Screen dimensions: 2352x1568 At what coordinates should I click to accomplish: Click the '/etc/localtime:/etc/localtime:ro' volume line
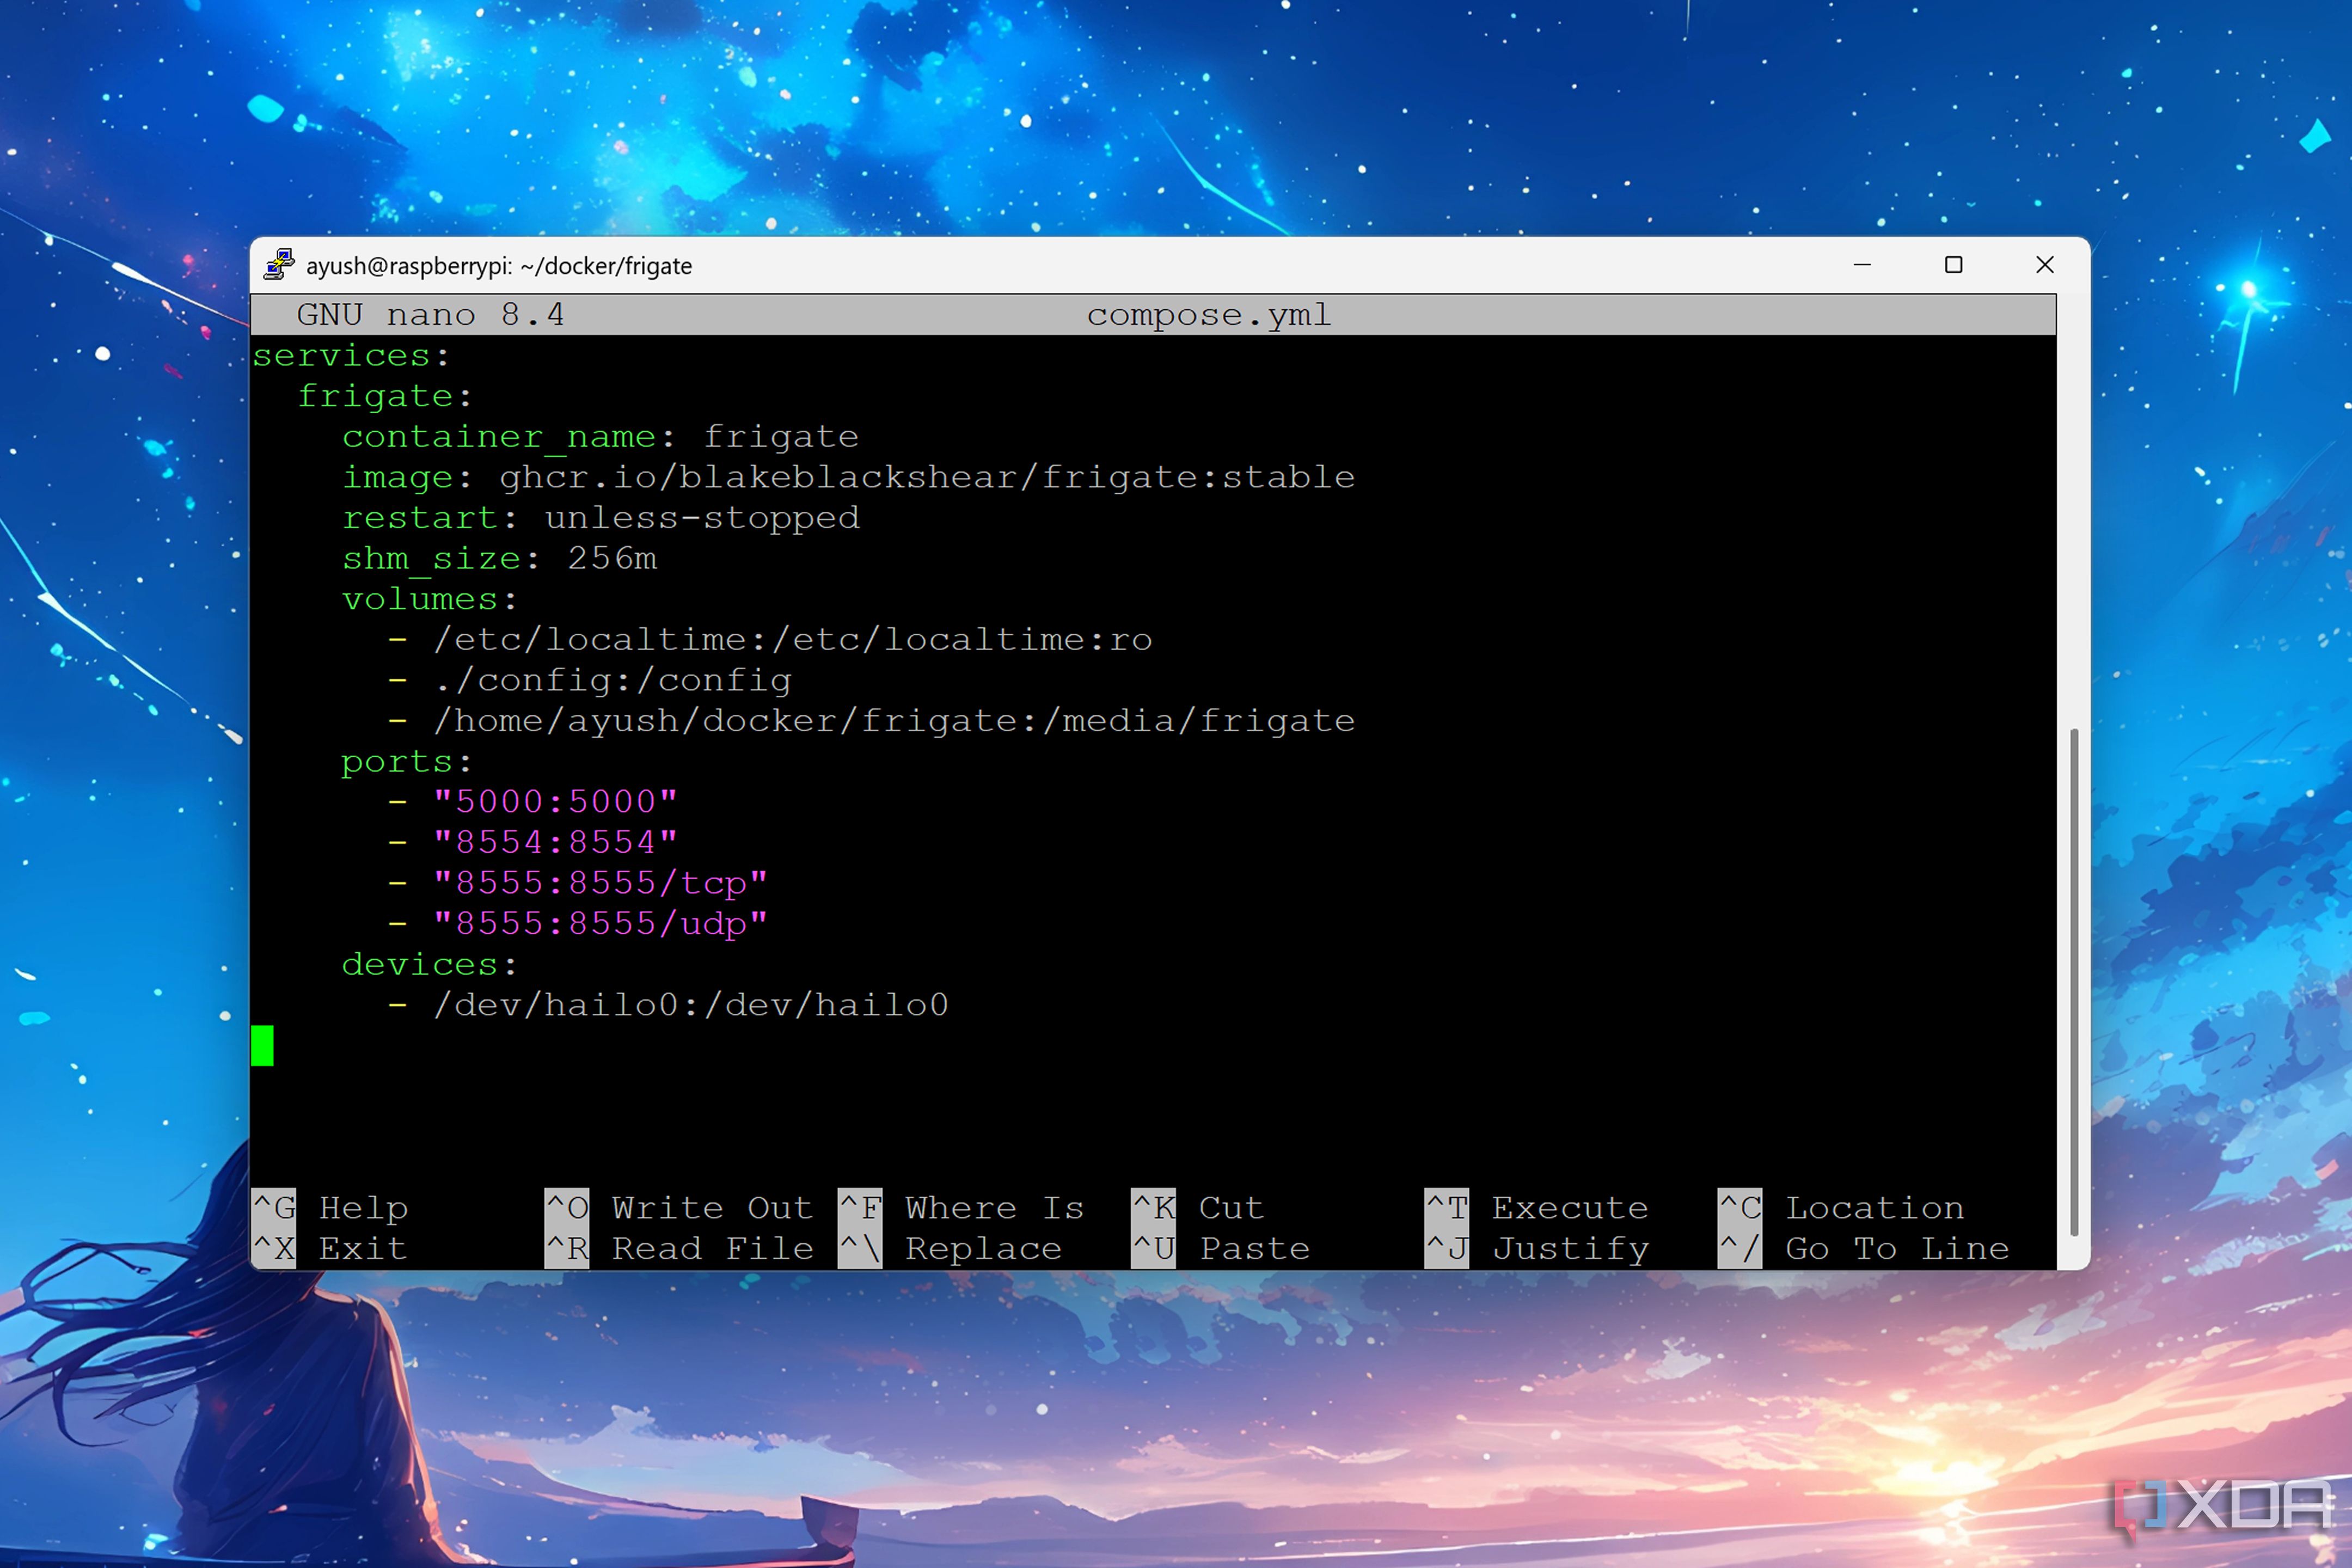click(x=770, y=640)
